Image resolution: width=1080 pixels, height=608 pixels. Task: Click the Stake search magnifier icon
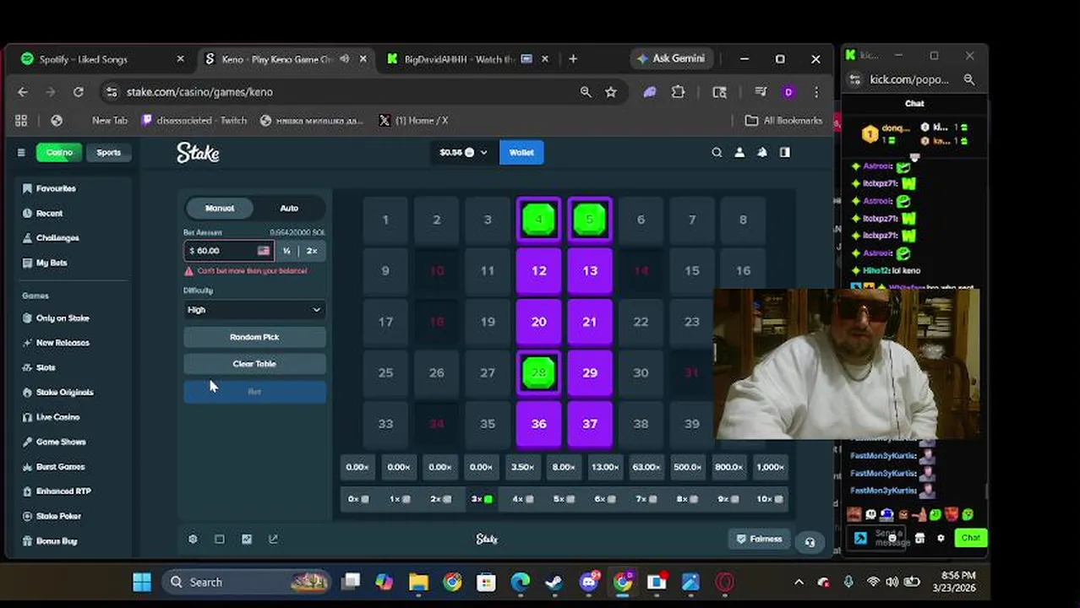[717, 153]
